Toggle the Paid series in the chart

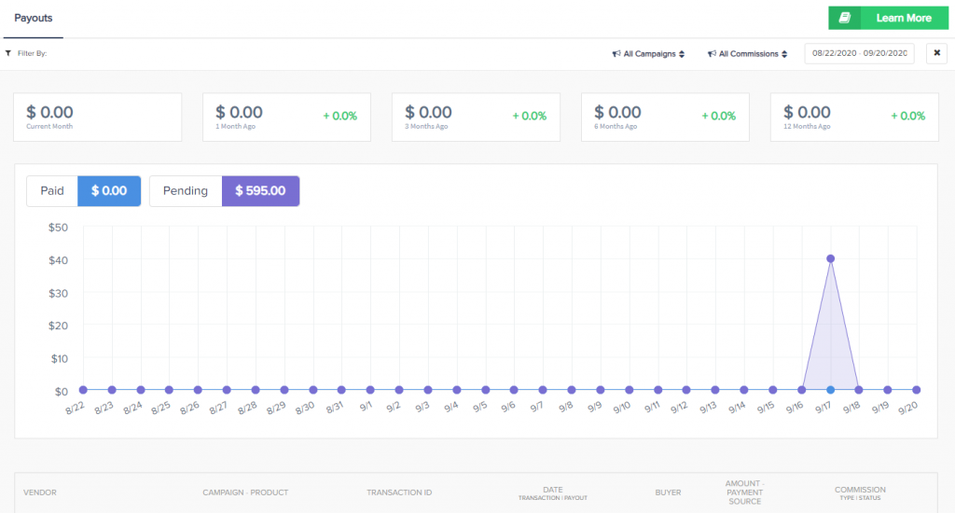click(x=52, y=191)
